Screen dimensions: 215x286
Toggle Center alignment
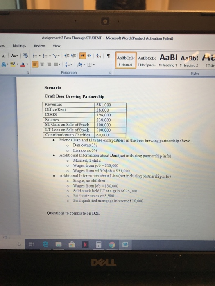[x=42, y=64]
